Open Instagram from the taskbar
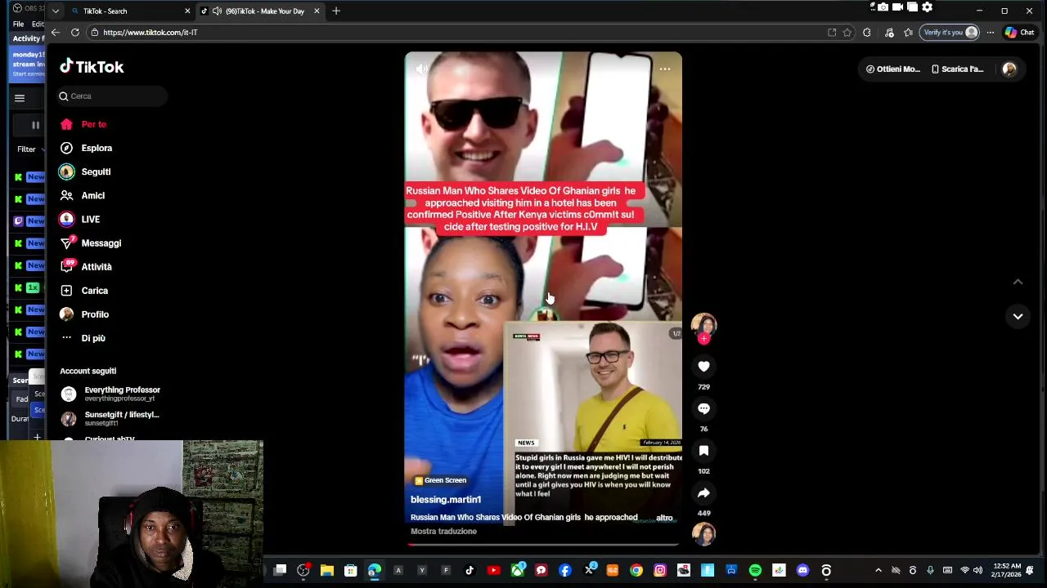 click(660, 570)
